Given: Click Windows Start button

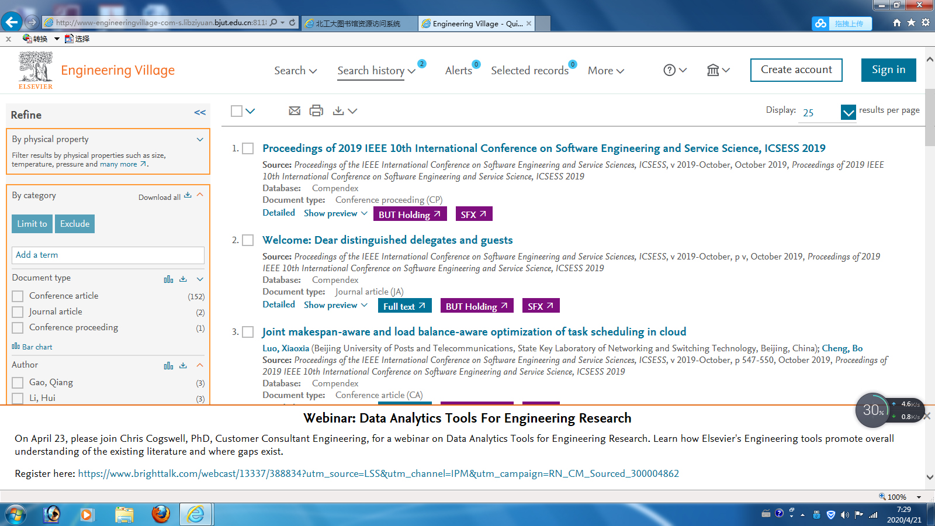Looking at the screenshot, I should (16, 514).
